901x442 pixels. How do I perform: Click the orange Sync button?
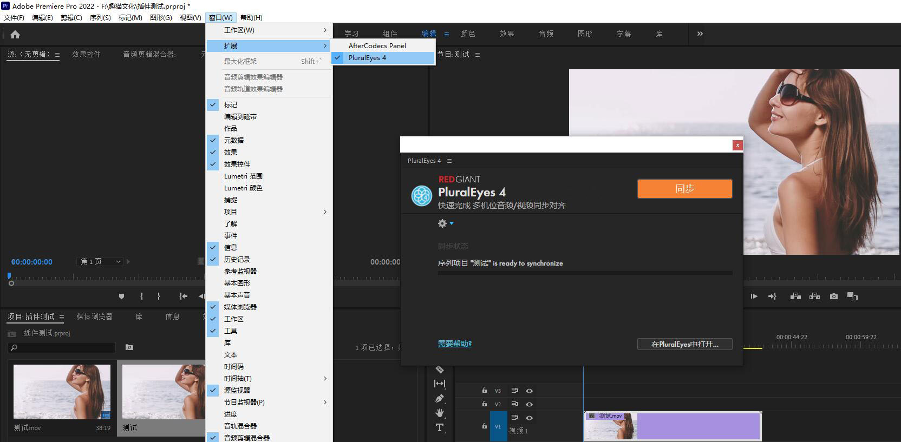[684, 189]
